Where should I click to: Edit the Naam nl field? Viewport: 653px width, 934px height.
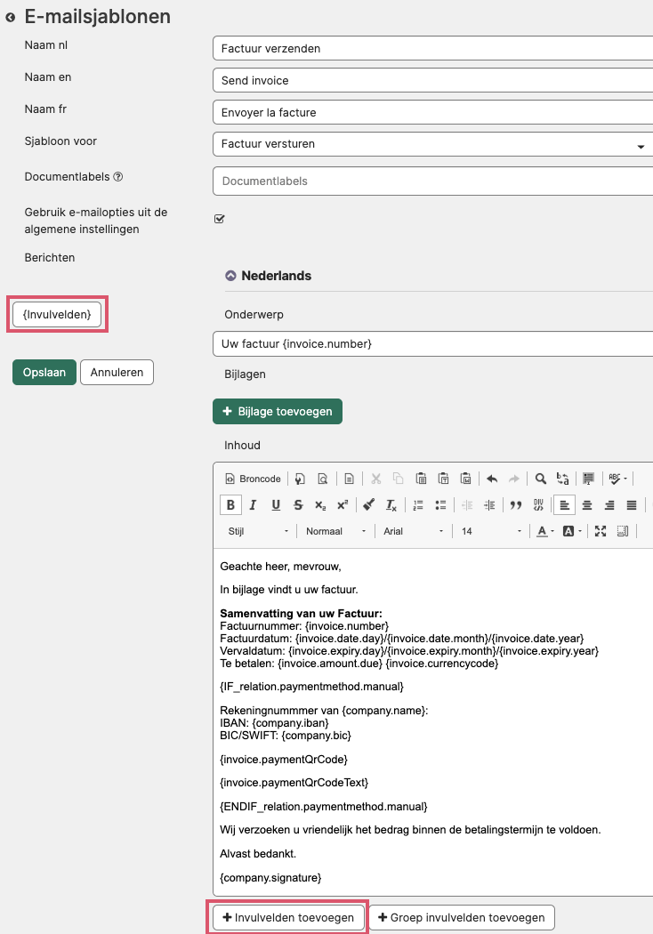pyautogui.click(x=432, y=48)
